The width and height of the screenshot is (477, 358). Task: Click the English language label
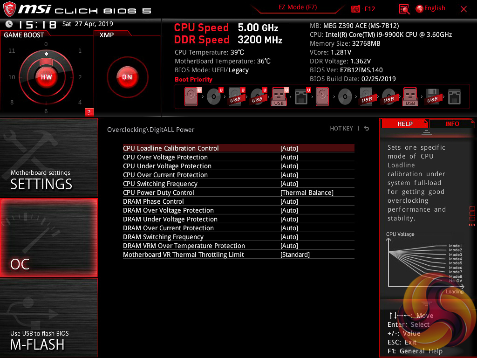435,8
